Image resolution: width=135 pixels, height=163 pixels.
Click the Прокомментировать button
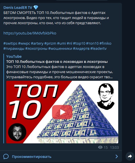(x=32, y=156)
